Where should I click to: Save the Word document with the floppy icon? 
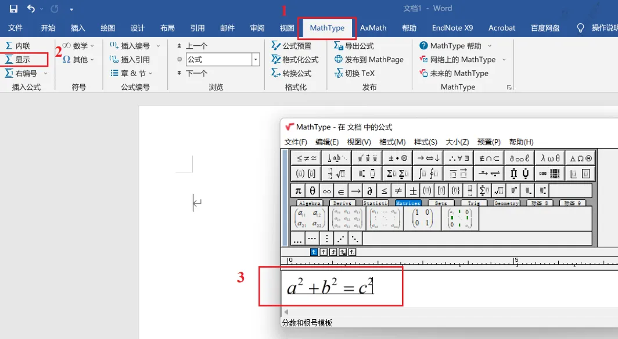[13, 9]
